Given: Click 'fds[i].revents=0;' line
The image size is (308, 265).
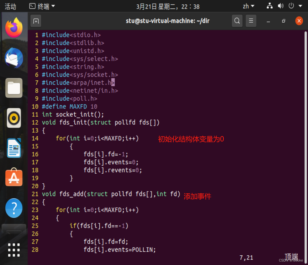Looking at the screenshot, I should [x=113, y=170].
